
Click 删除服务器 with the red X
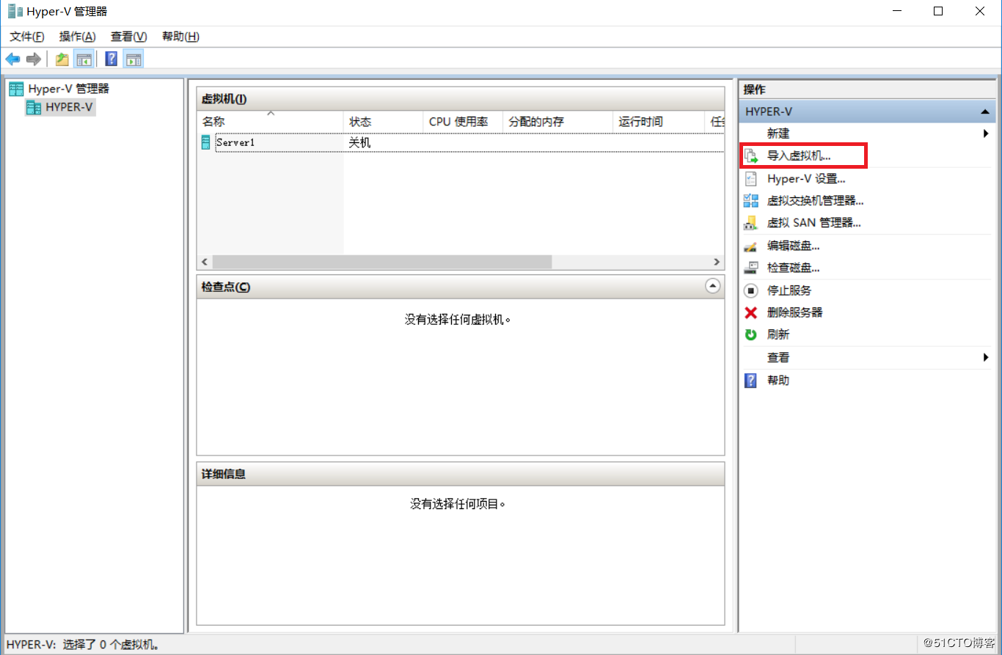pyautogui.click(x=794, y=312)
